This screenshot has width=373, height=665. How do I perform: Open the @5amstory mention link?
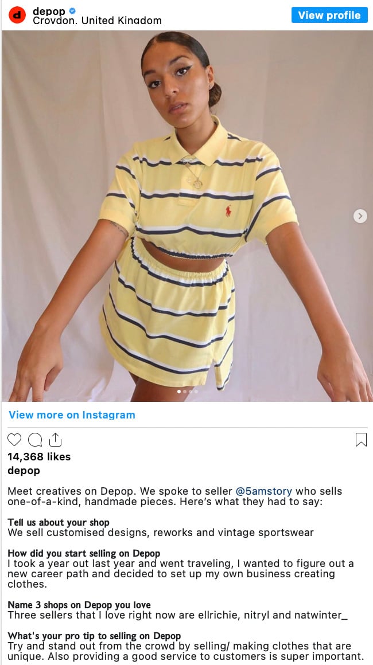[263, 491]
